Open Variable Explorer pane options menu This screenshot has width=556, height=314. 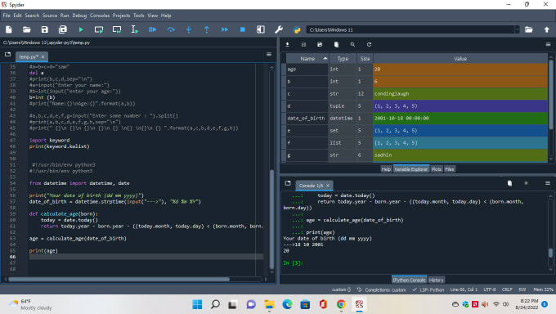click(x=548, y=45)
